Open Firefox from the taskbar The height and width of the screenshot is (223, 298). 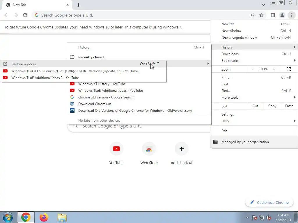coord(44,217)
